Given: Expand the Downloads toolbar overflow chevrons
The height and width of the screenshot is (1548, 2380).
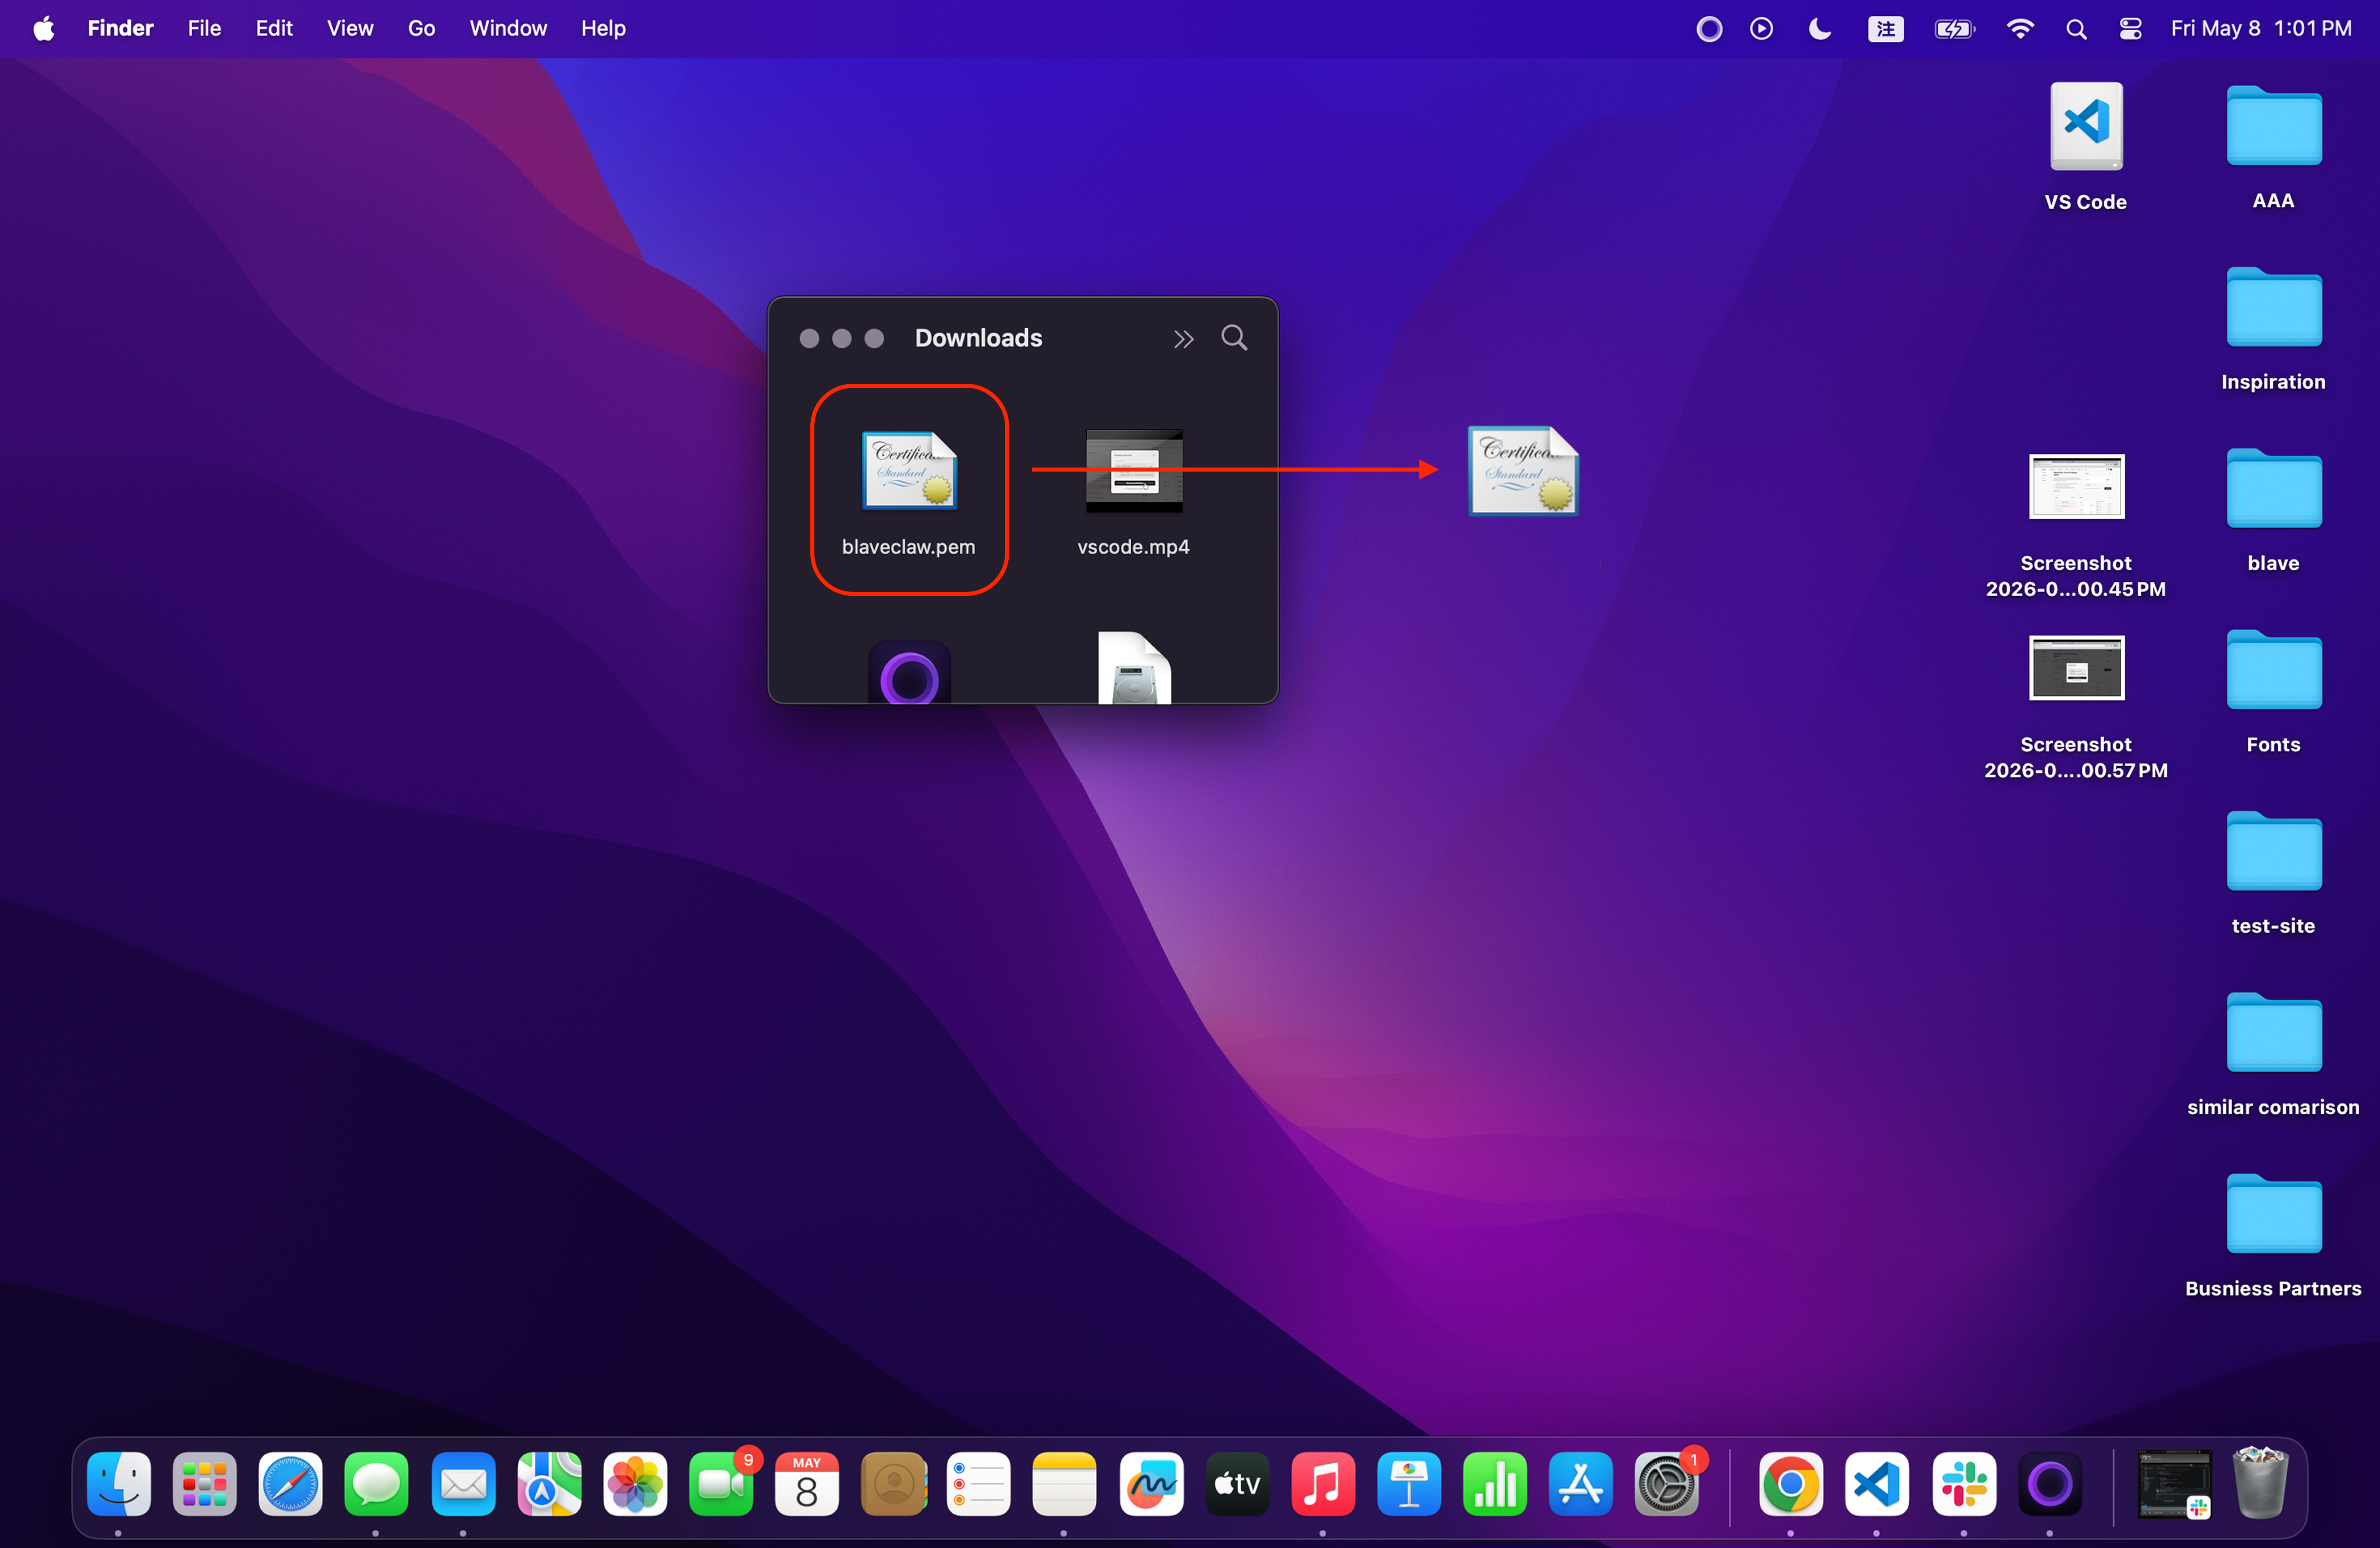Looking at the screenshot, I should tap(1183, 339).
